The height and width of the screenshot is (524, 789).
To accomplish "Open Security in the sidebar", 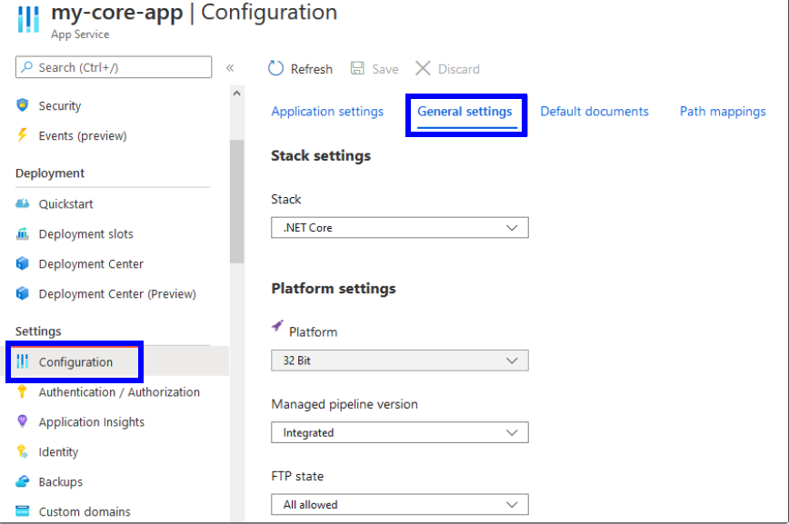I will click(x=60, y=105).
